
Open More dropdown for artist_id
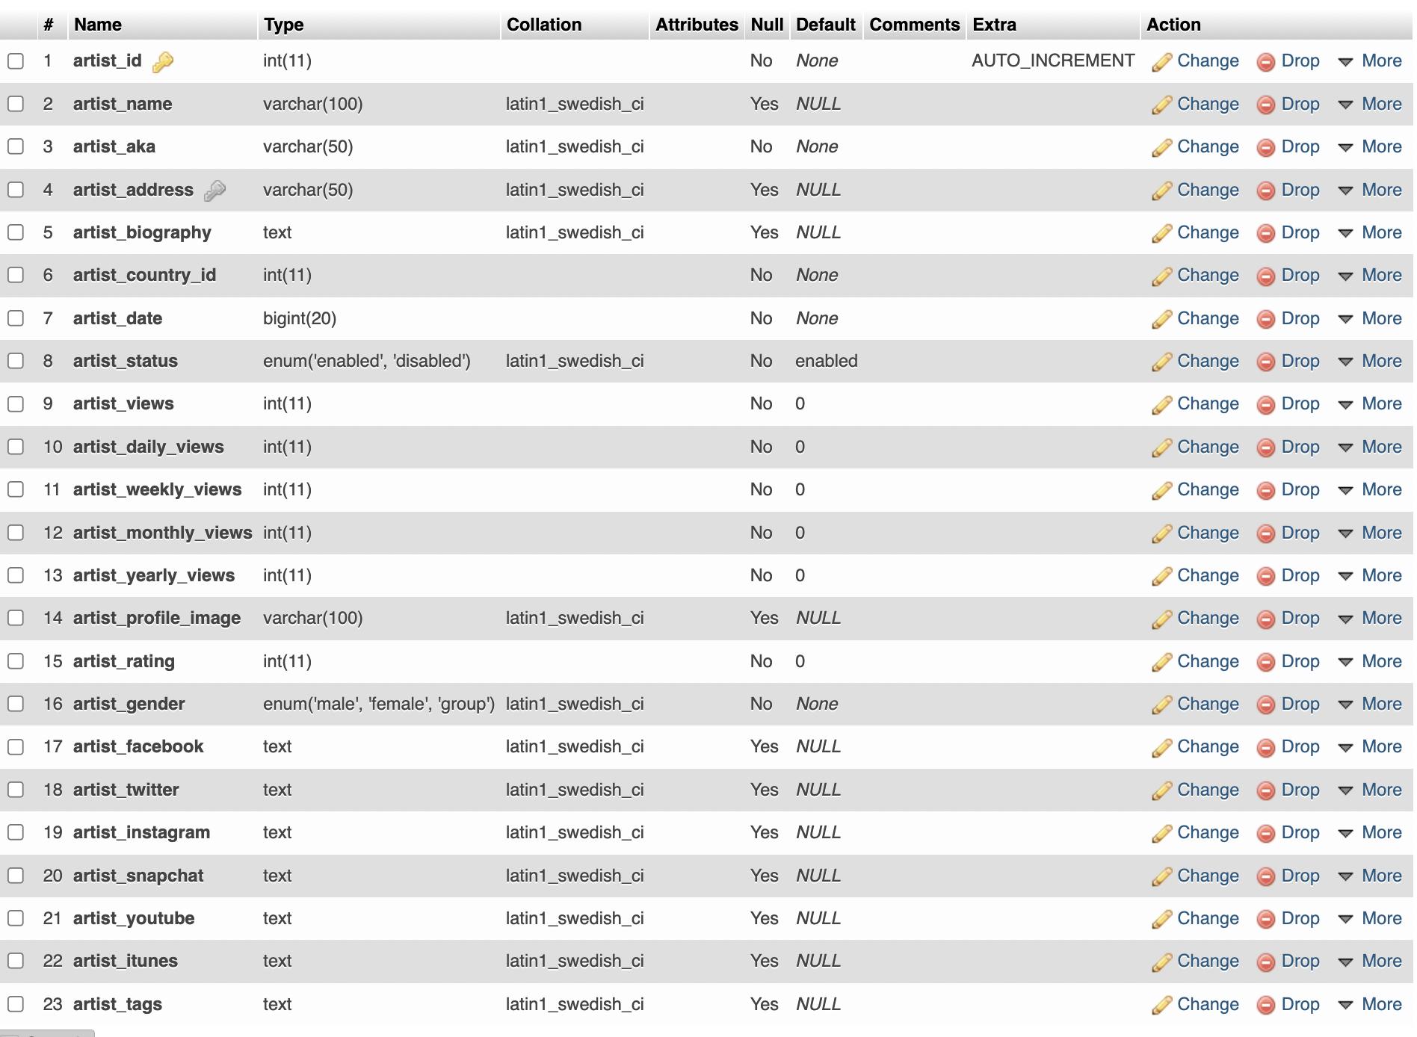1370,61
